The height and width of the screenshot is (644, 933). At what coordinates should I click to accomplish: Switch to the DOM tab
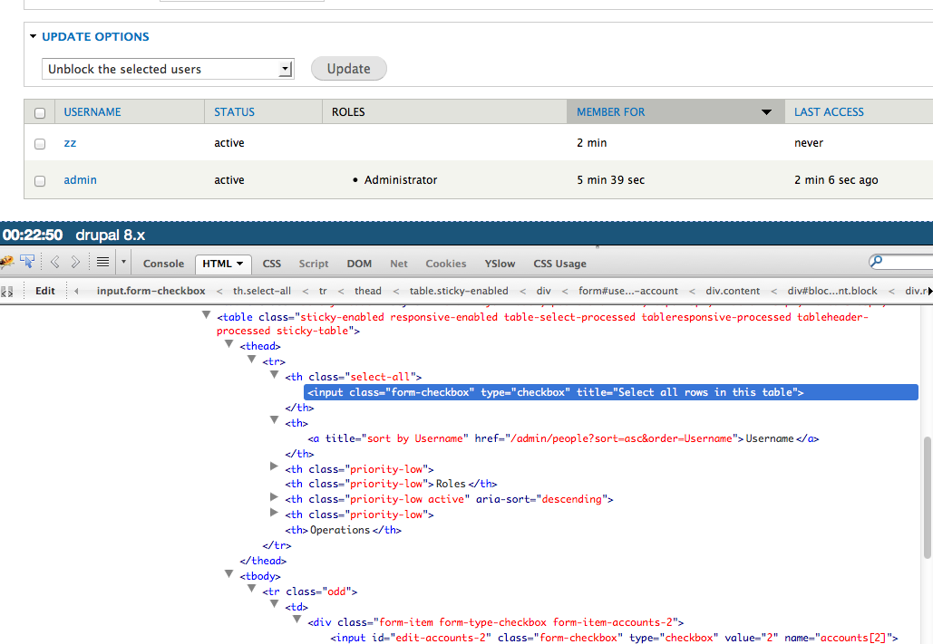coord(359,264)
